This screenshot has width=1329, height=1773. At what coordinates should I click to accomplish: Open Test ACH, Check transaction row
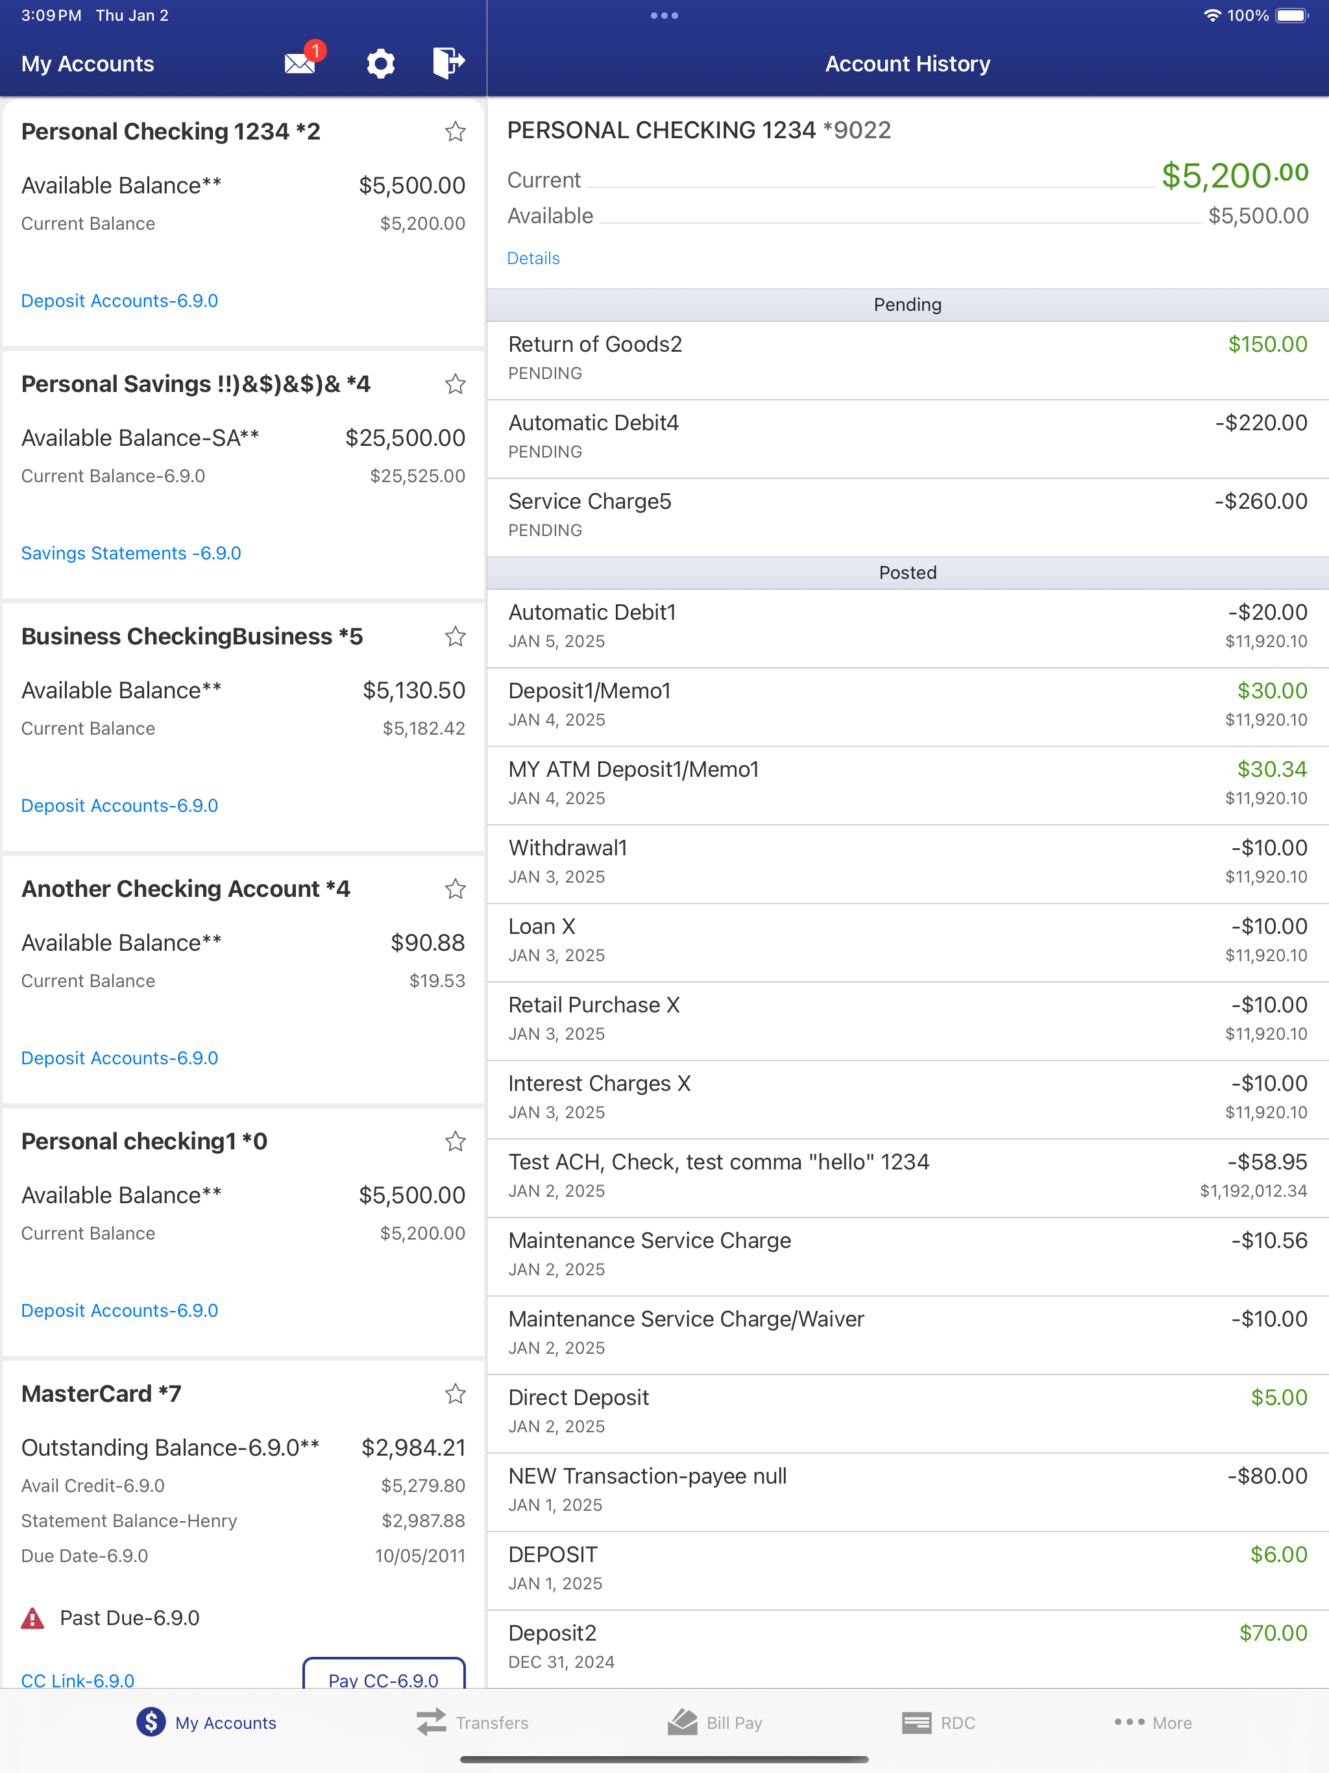[x=907, y=1179]
